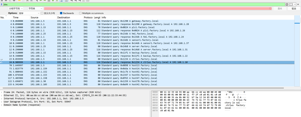Click the clear icon in red search field
301x117 pixels.
[270, 9]
